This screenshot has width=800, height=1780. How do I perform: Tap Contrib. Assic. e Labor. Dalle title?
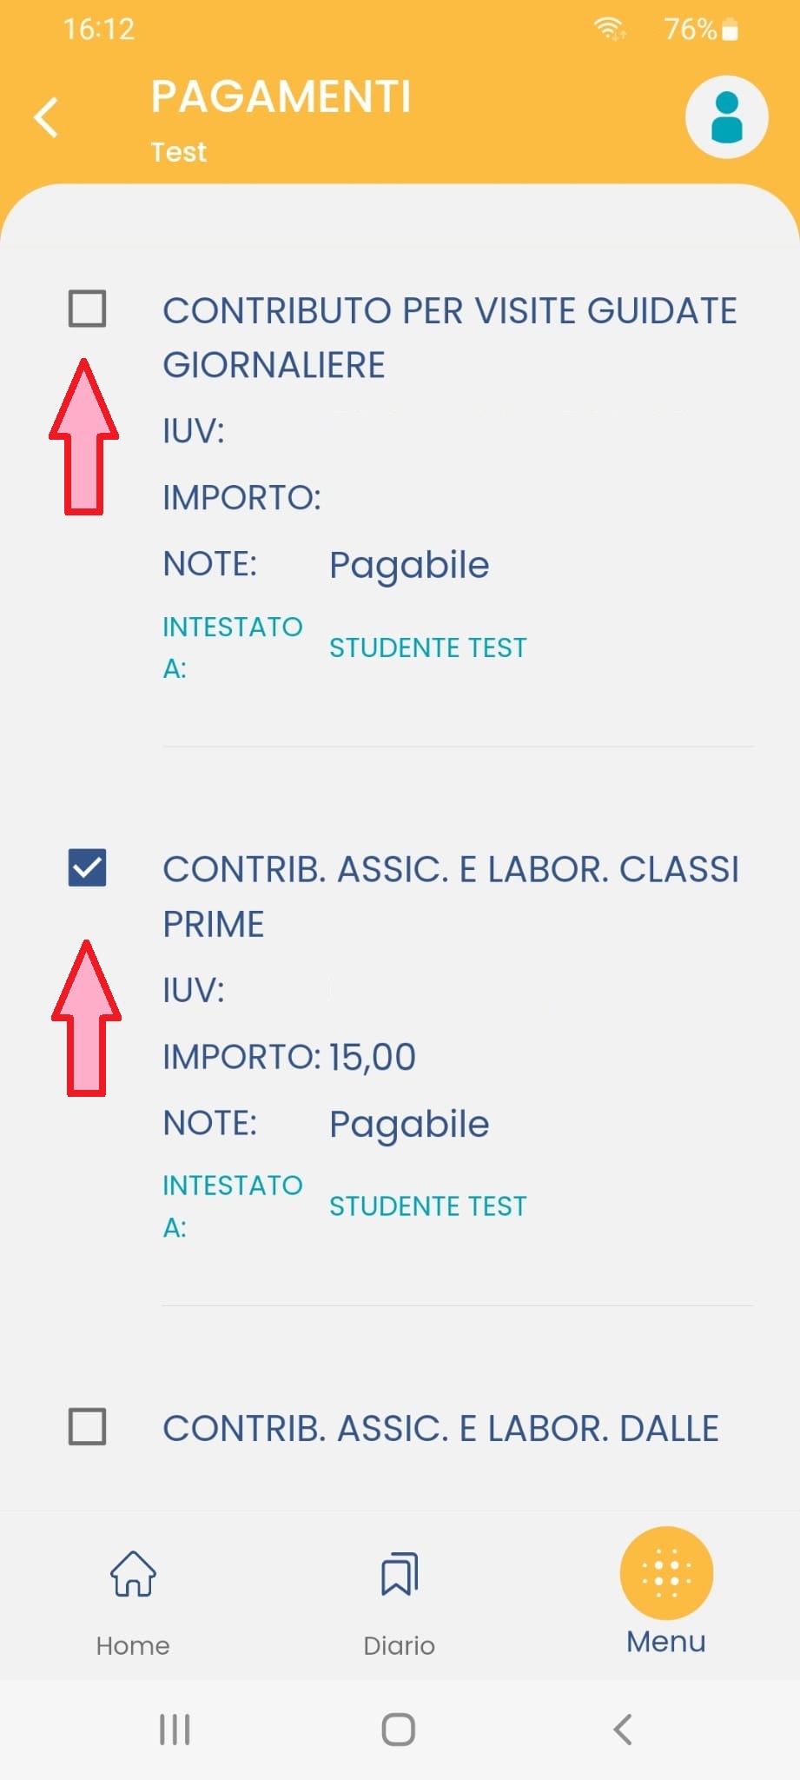click(x=440, y=1428)
